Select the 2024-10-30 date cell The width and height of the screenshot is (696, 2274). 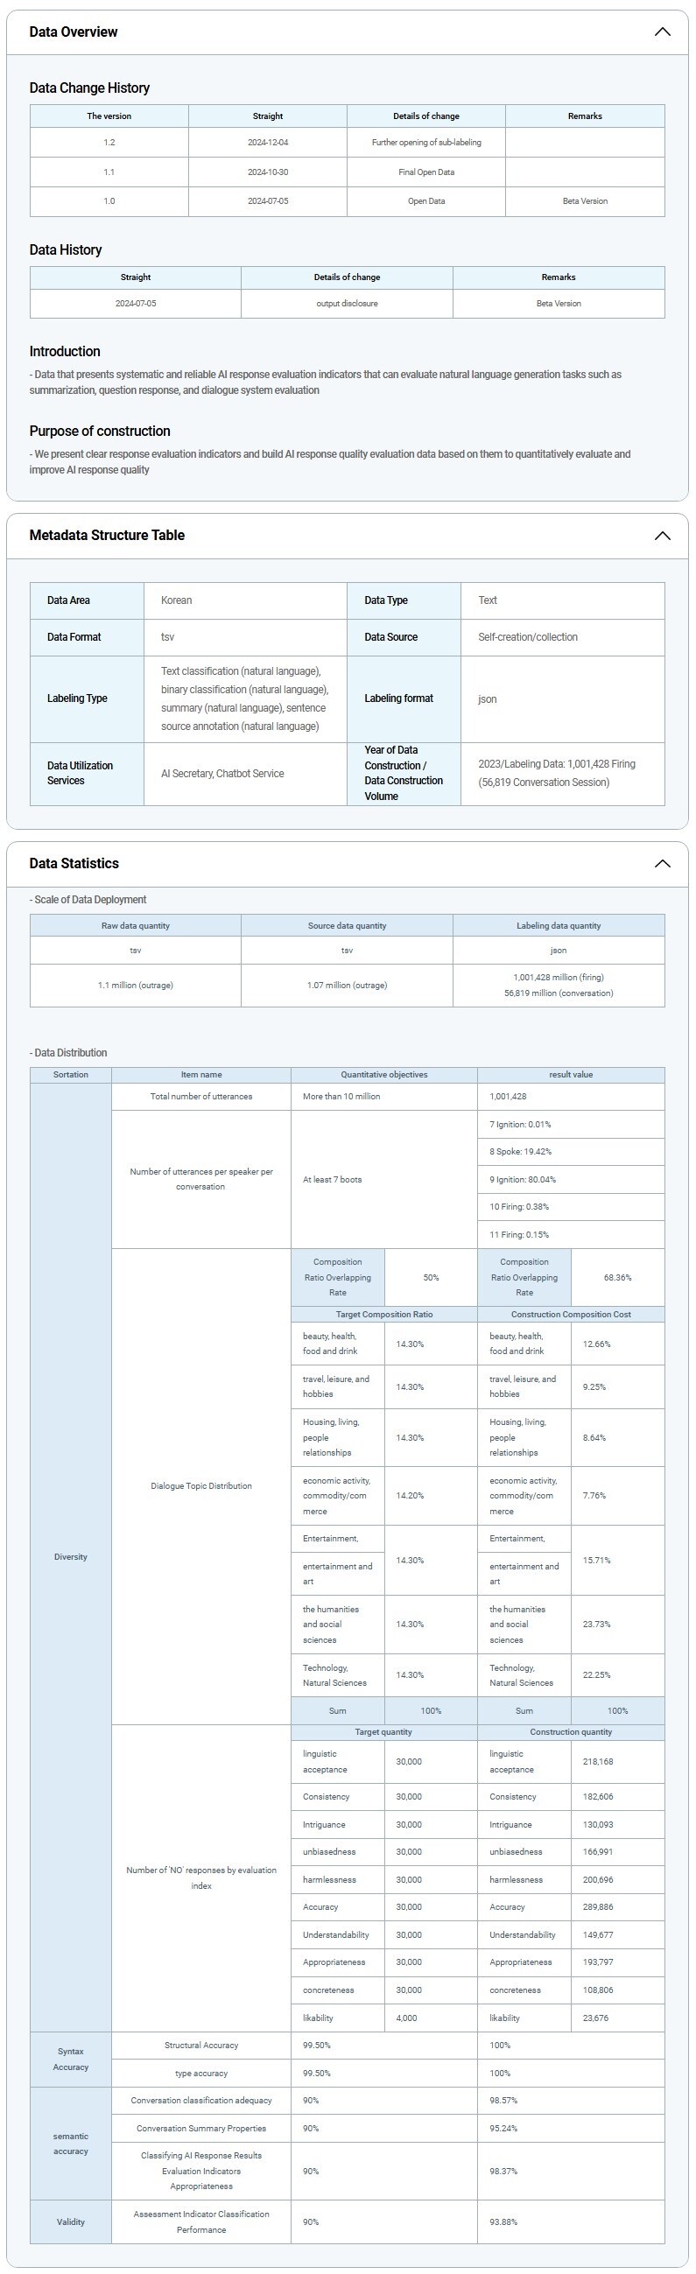coord(268,172)
